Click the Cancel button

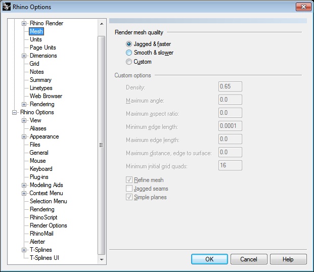point(249,259)
